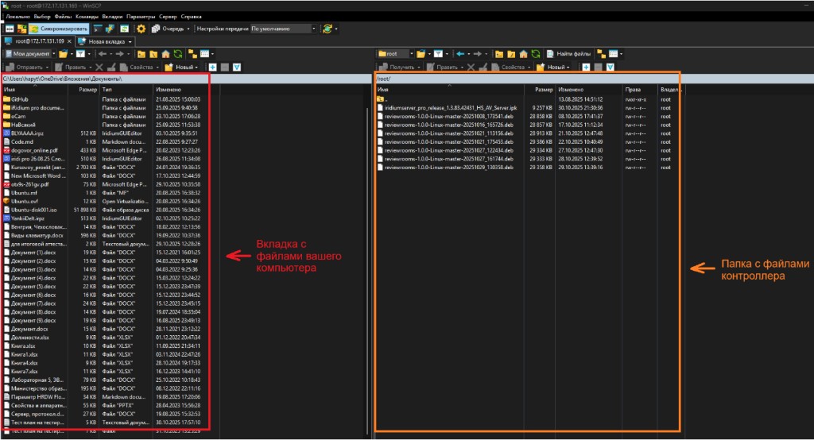Click the select files plus icon in remote panel

pyautogui.click(x=586, y=68)
